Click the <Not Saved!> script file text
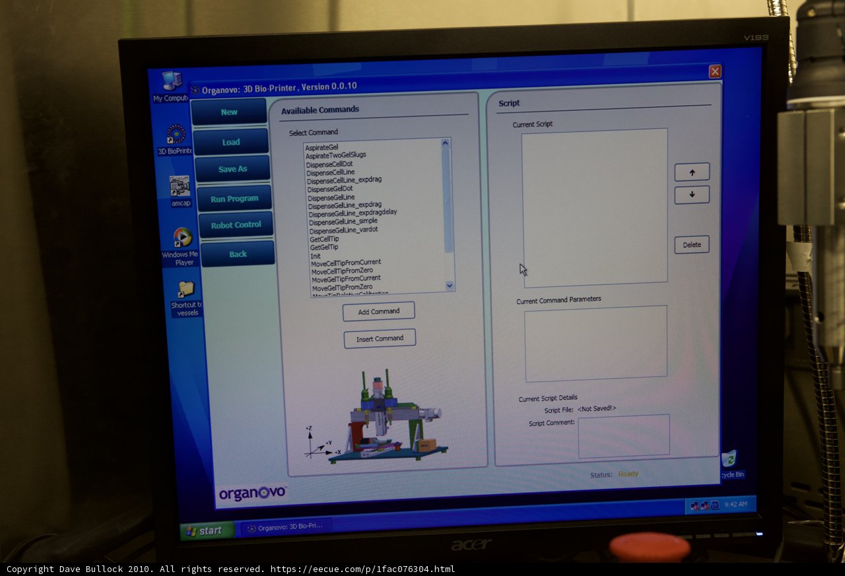Screen dimensions: 845x576 (597, 409)
